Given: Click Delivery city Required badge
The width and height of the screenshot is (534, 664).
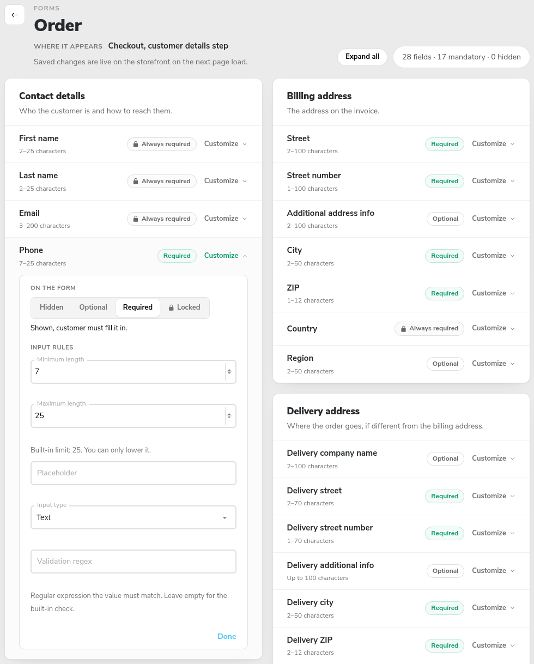Looking at the screenshot, I should (445, 608).
